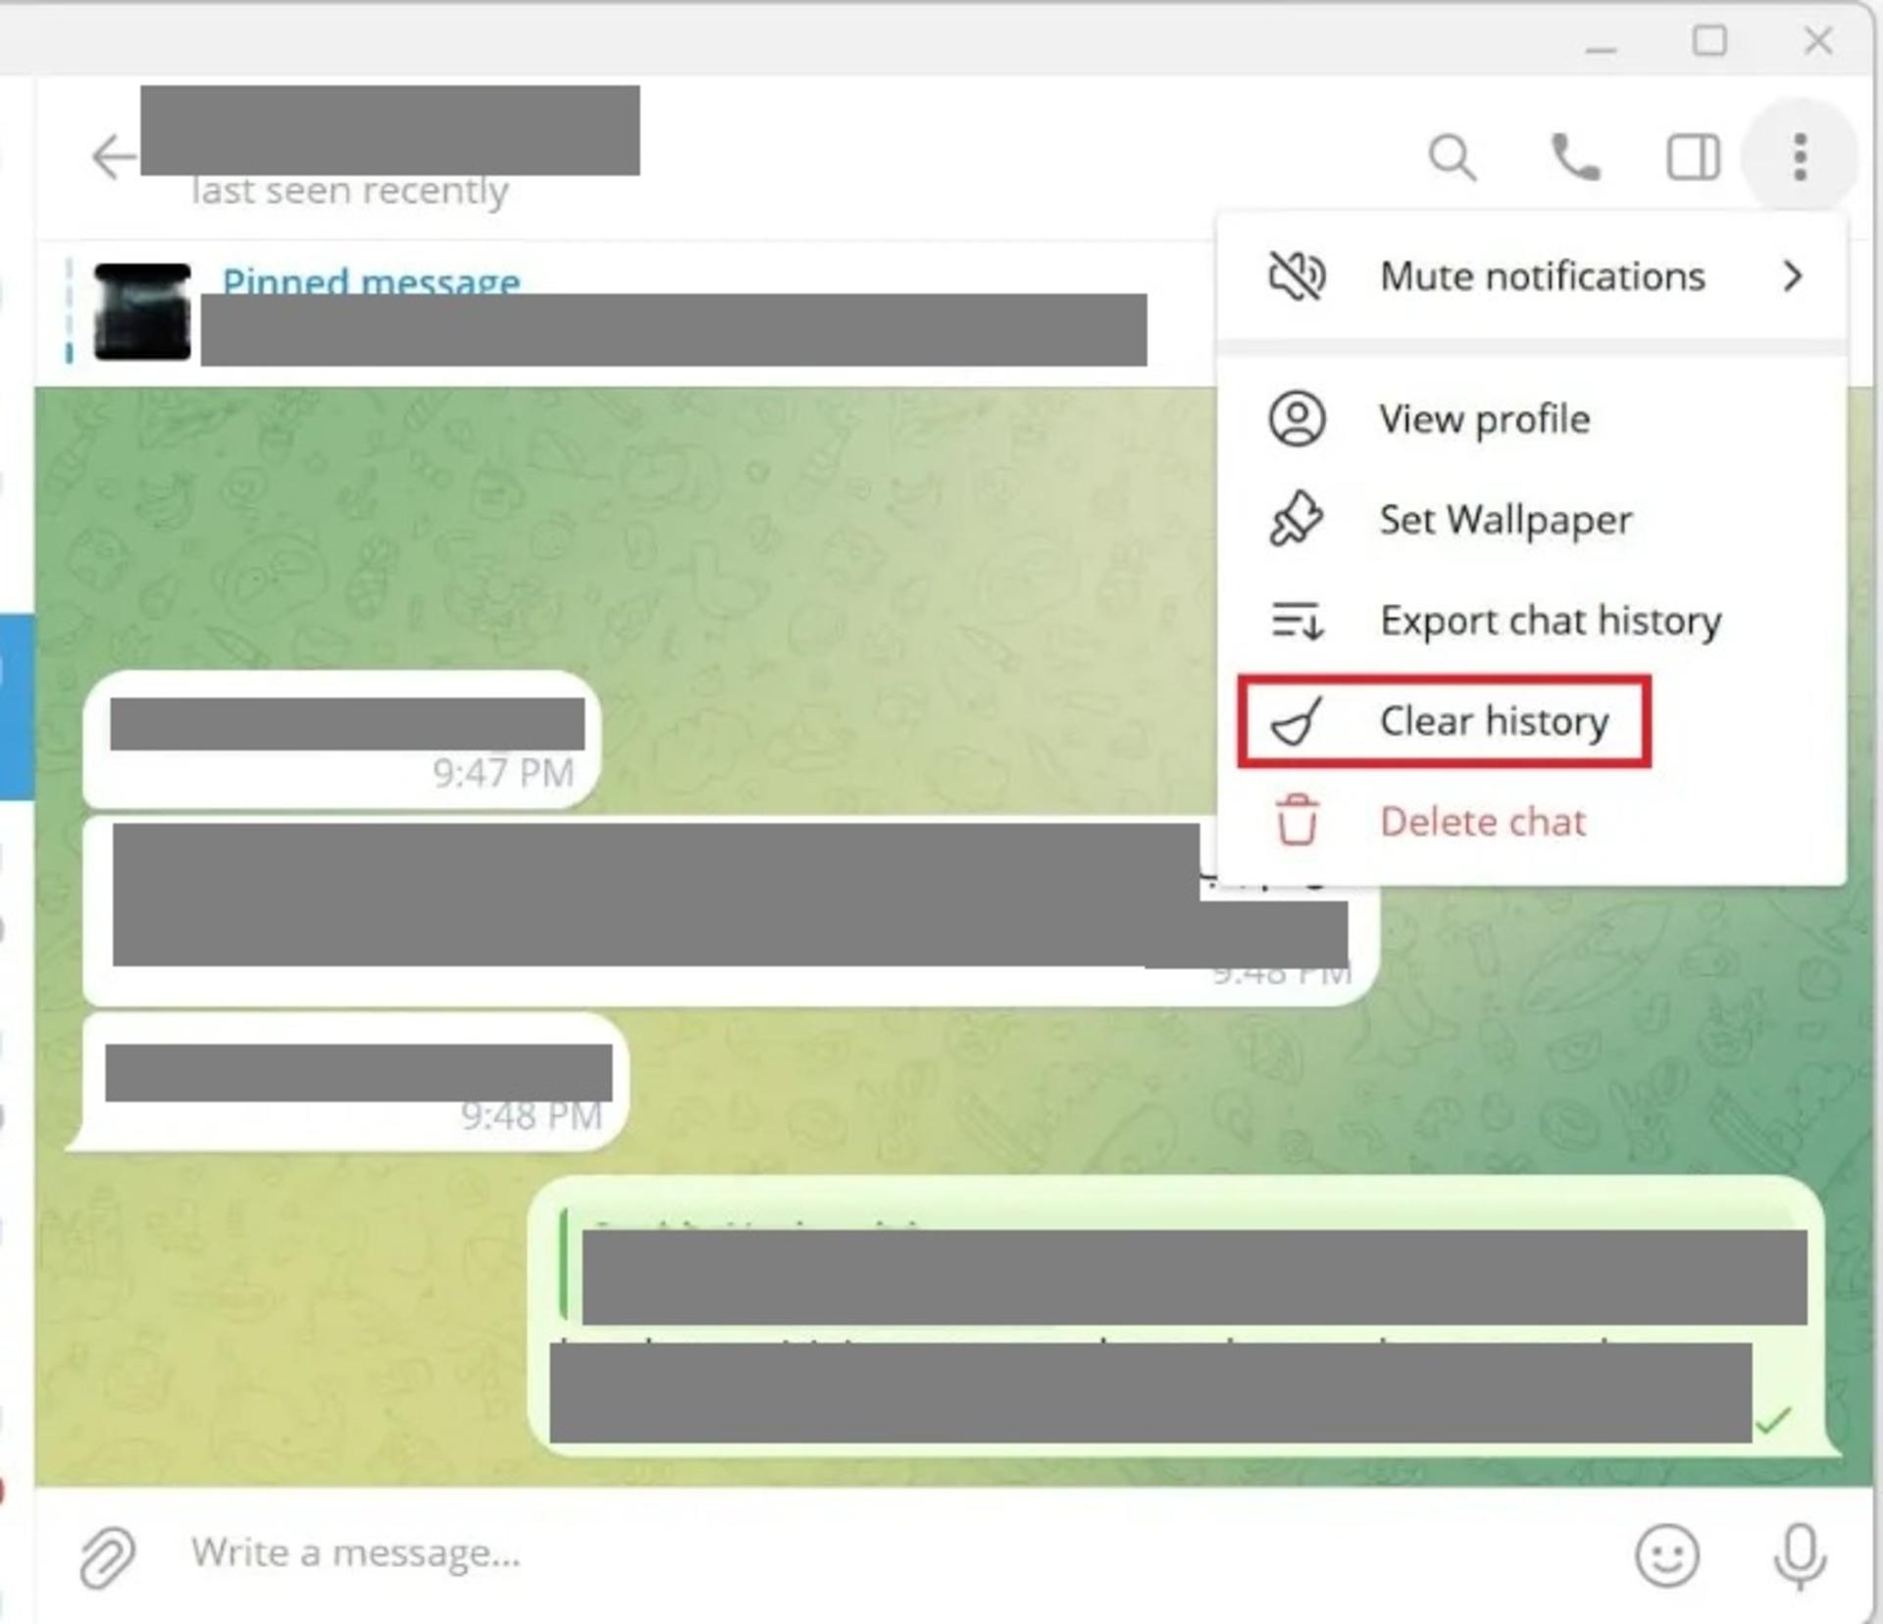Select Set Wallpaper menu entry
The image size is (1883, 1624).
click(1532, 520)
